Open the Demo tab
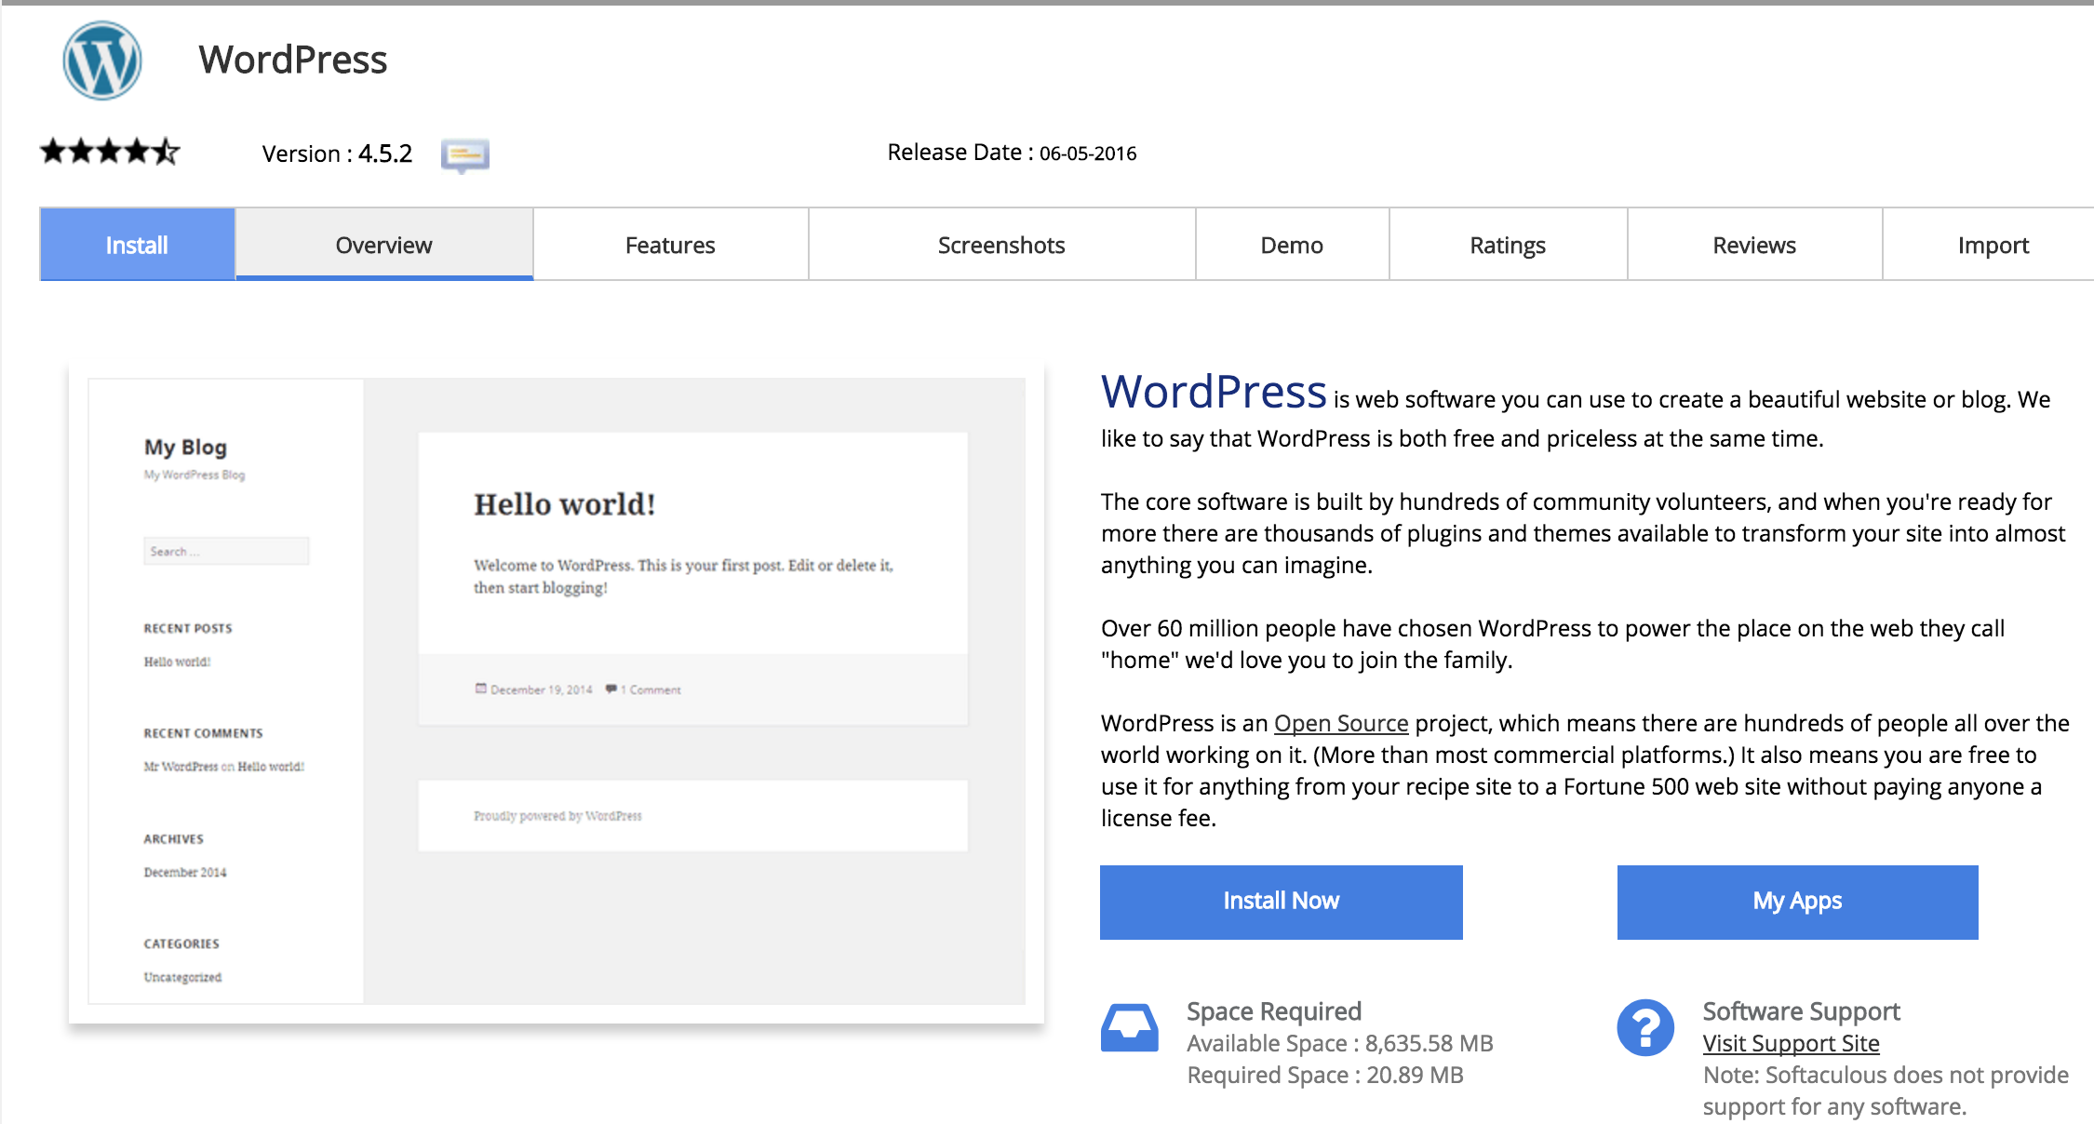The image size is (2094, 1124). coord(1292,245)
